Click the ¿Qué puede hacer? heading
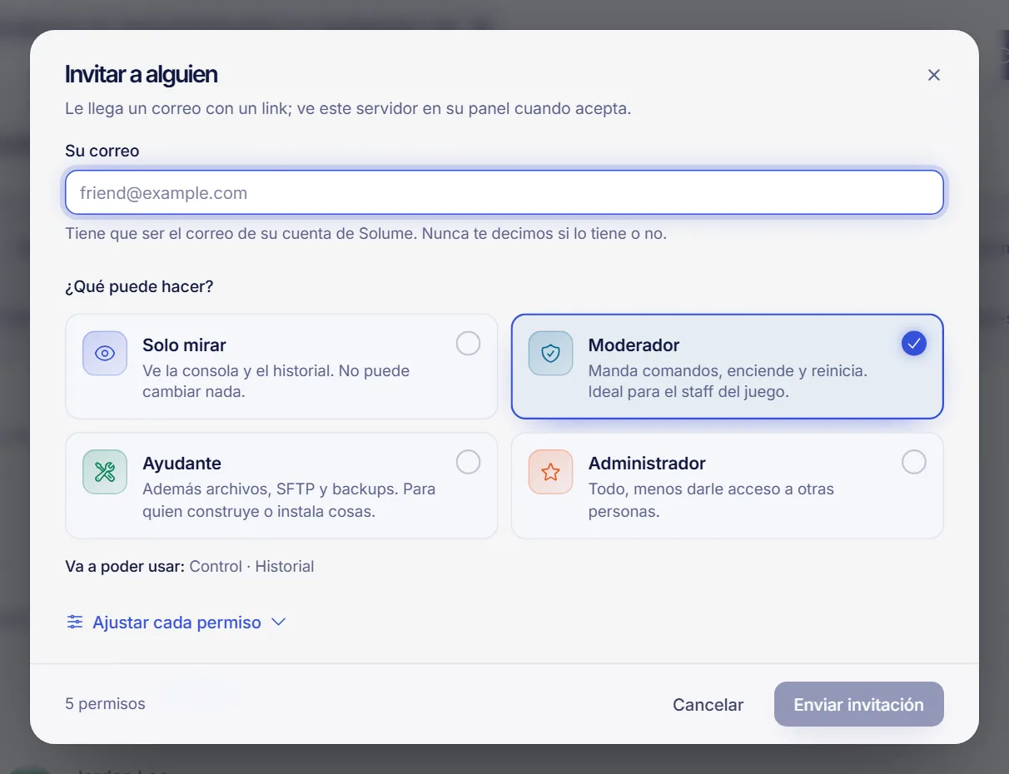Viewport: 1009px width, 774px height. (139, 287)
